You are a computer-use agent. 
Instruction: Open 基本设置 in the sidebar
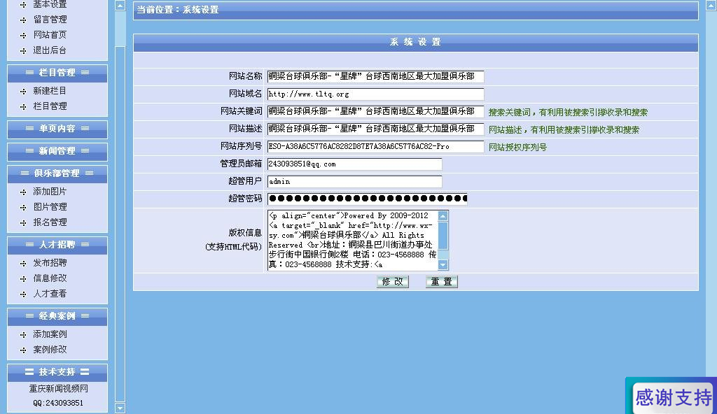50,4
